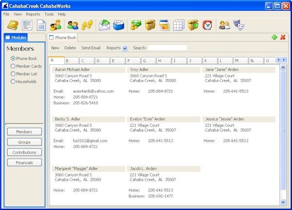Click the credit card toolbar icon

(164, 25)
